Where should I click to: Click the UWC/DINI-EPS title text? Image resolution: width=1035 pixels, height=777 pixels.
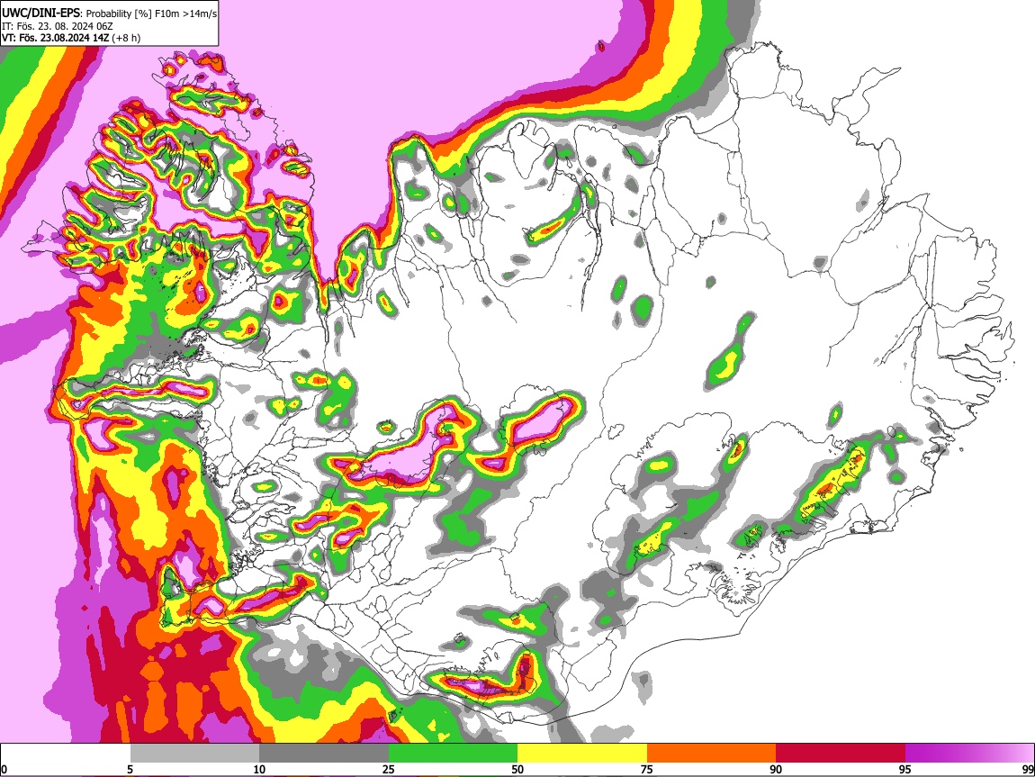[x=41, y=14]
